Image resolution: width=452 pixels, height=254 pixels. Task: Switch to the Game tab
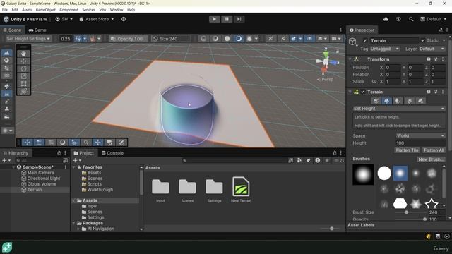click(x=37, y=30)
